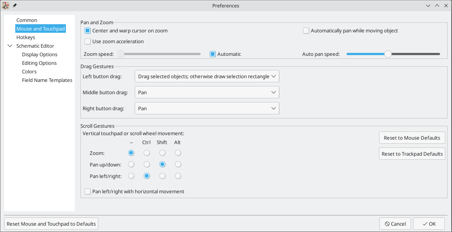452x232 pixels.
Task: Open the Left button drag dropdown
Action: tap(207, 76)
